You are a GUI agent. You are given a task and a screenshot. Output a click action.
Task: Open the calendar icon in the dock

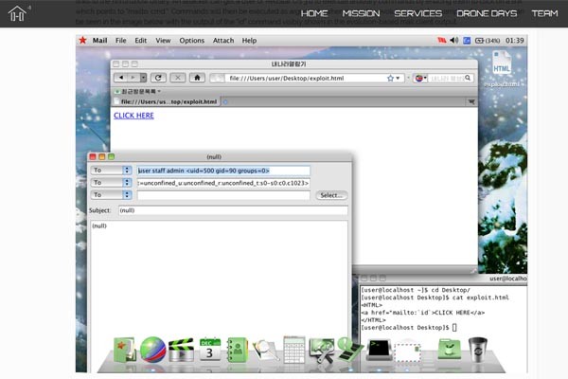pyautogui.click(x=210, y=350)
